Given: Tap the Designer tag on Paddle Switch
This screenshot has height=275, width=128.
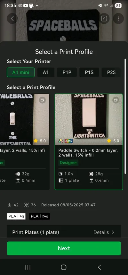Looking at the screenshot, I should point(68,163).
